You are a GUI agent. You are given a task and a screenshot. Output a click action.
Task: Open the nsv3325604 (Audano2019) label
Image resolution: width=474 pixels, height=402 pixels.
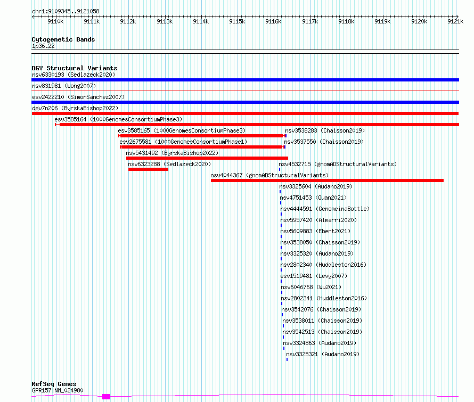(x=316, y=186)
